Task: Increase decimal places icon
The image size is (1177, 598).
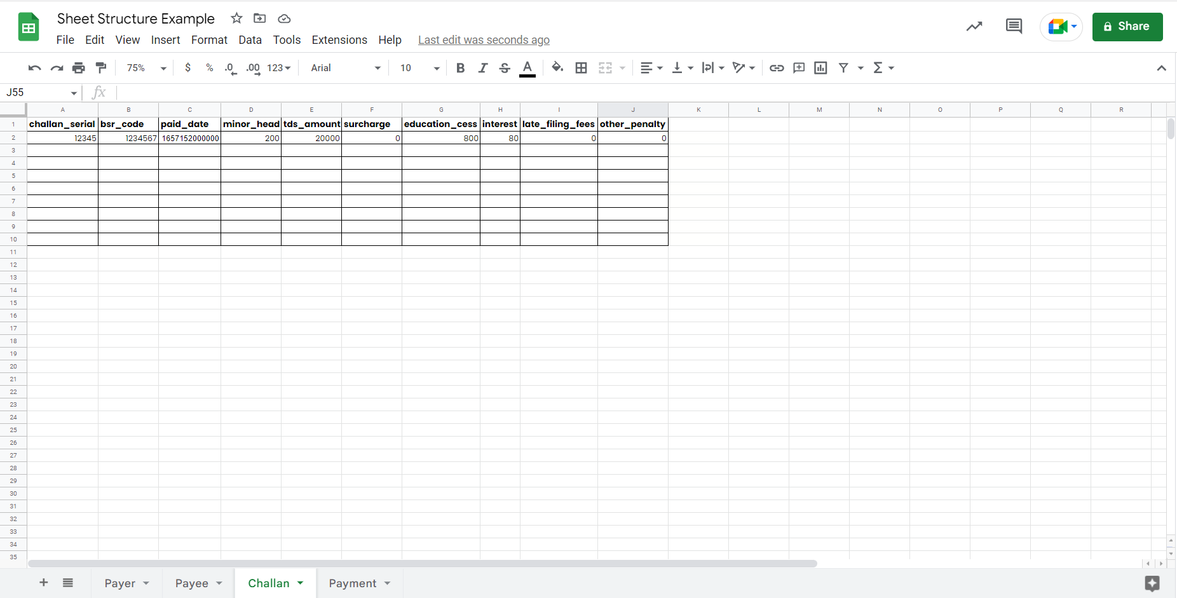Action: 253,68
